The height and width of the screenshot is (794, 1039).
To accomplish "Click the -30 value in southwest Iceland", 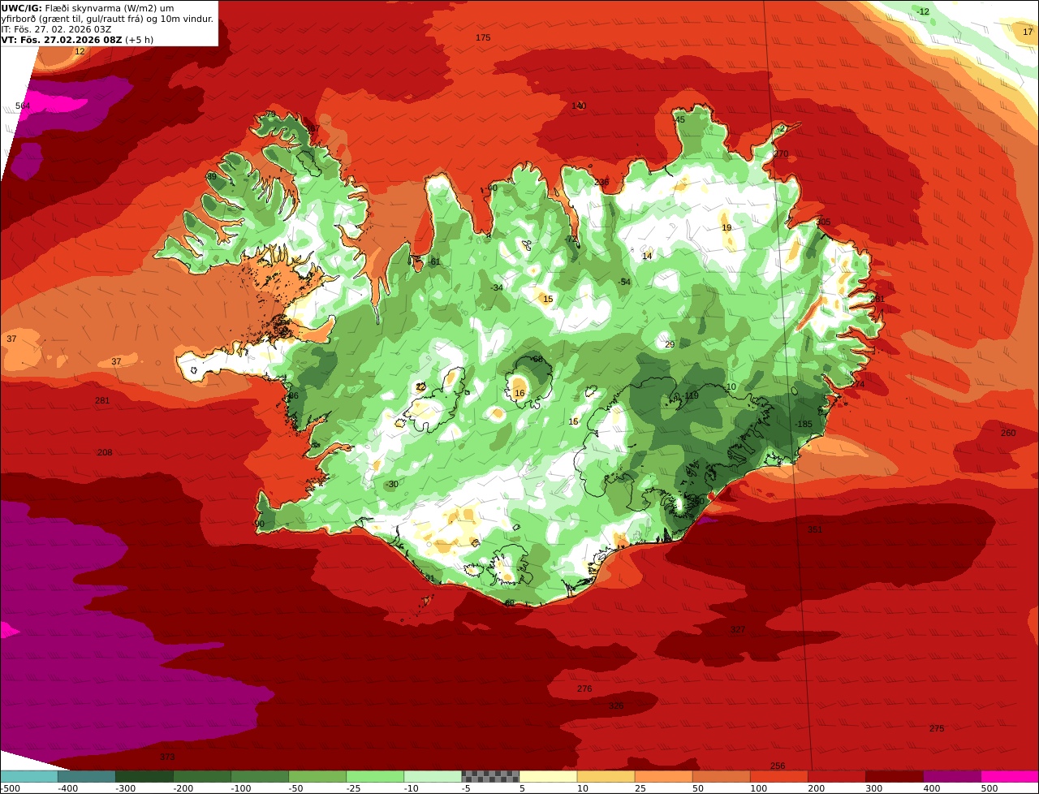I will click(x=392, y=484).
